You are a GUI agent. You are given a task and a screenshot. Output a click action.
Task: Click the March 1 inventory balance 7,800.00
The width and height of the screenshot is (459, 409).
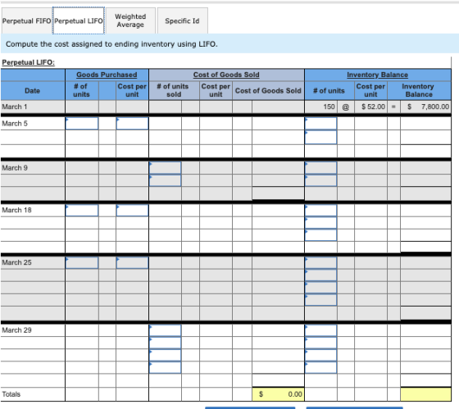pyautogui.click(x=425, y=107)
